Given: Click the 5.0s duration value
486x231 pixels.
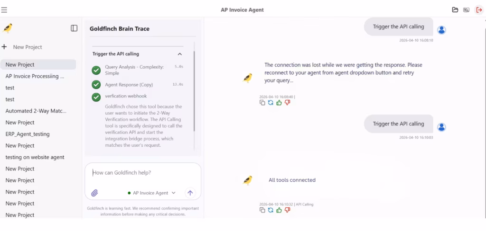Looking at the screenshot, I should click(x=179, y=66).
